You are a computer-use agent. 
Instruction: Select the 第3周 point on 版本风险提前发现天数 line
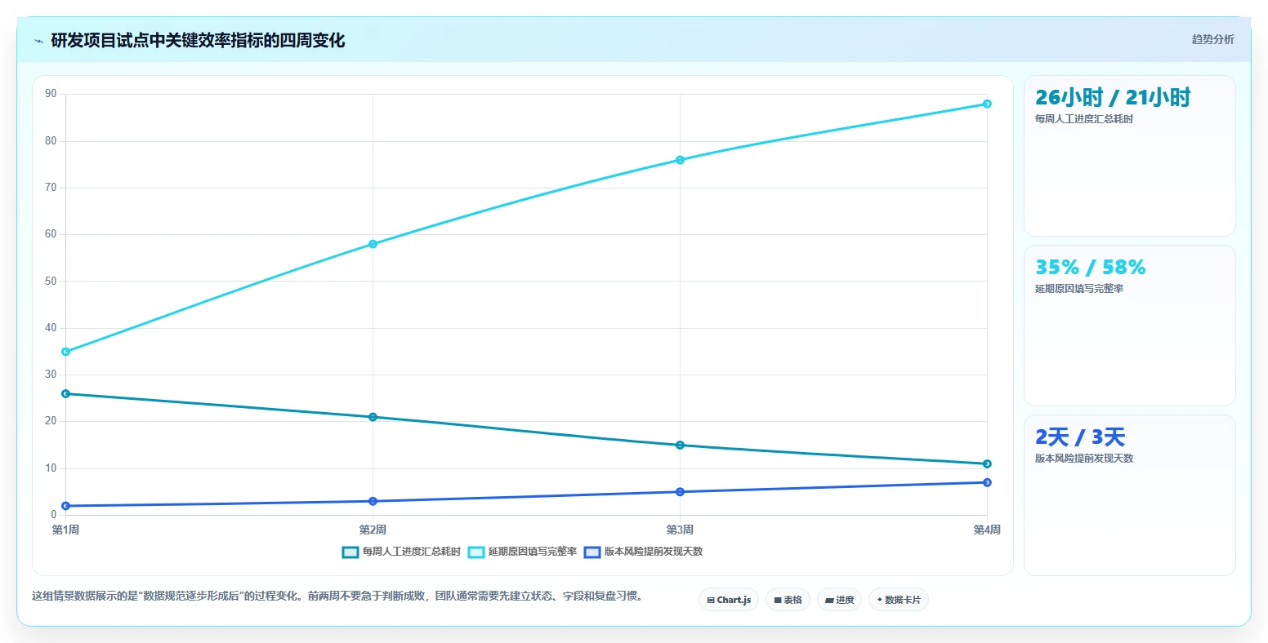pyautogui.click(x=680, y=492)
